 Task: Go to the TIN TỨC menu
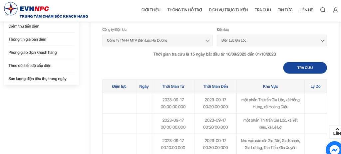285,10
